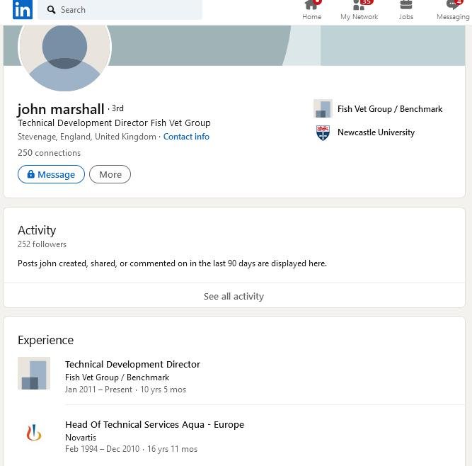Click the john marshall name heading
The width and height of the screenshot is (472, 466).
pos(61,109)
